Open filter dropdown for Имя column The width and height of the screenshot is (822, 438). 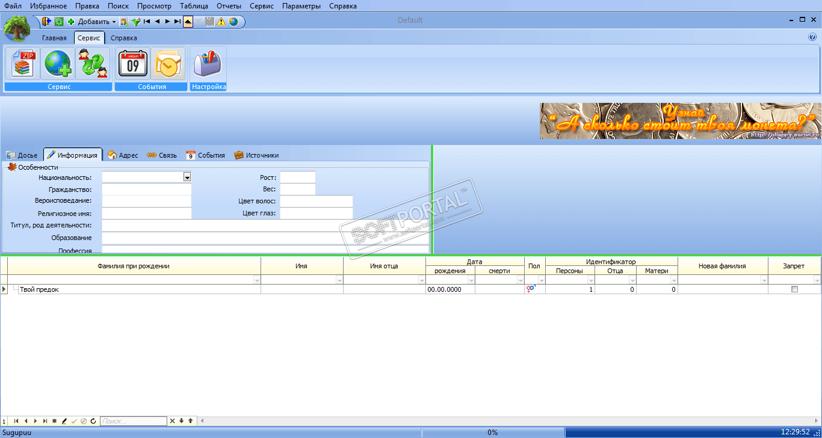339,280
